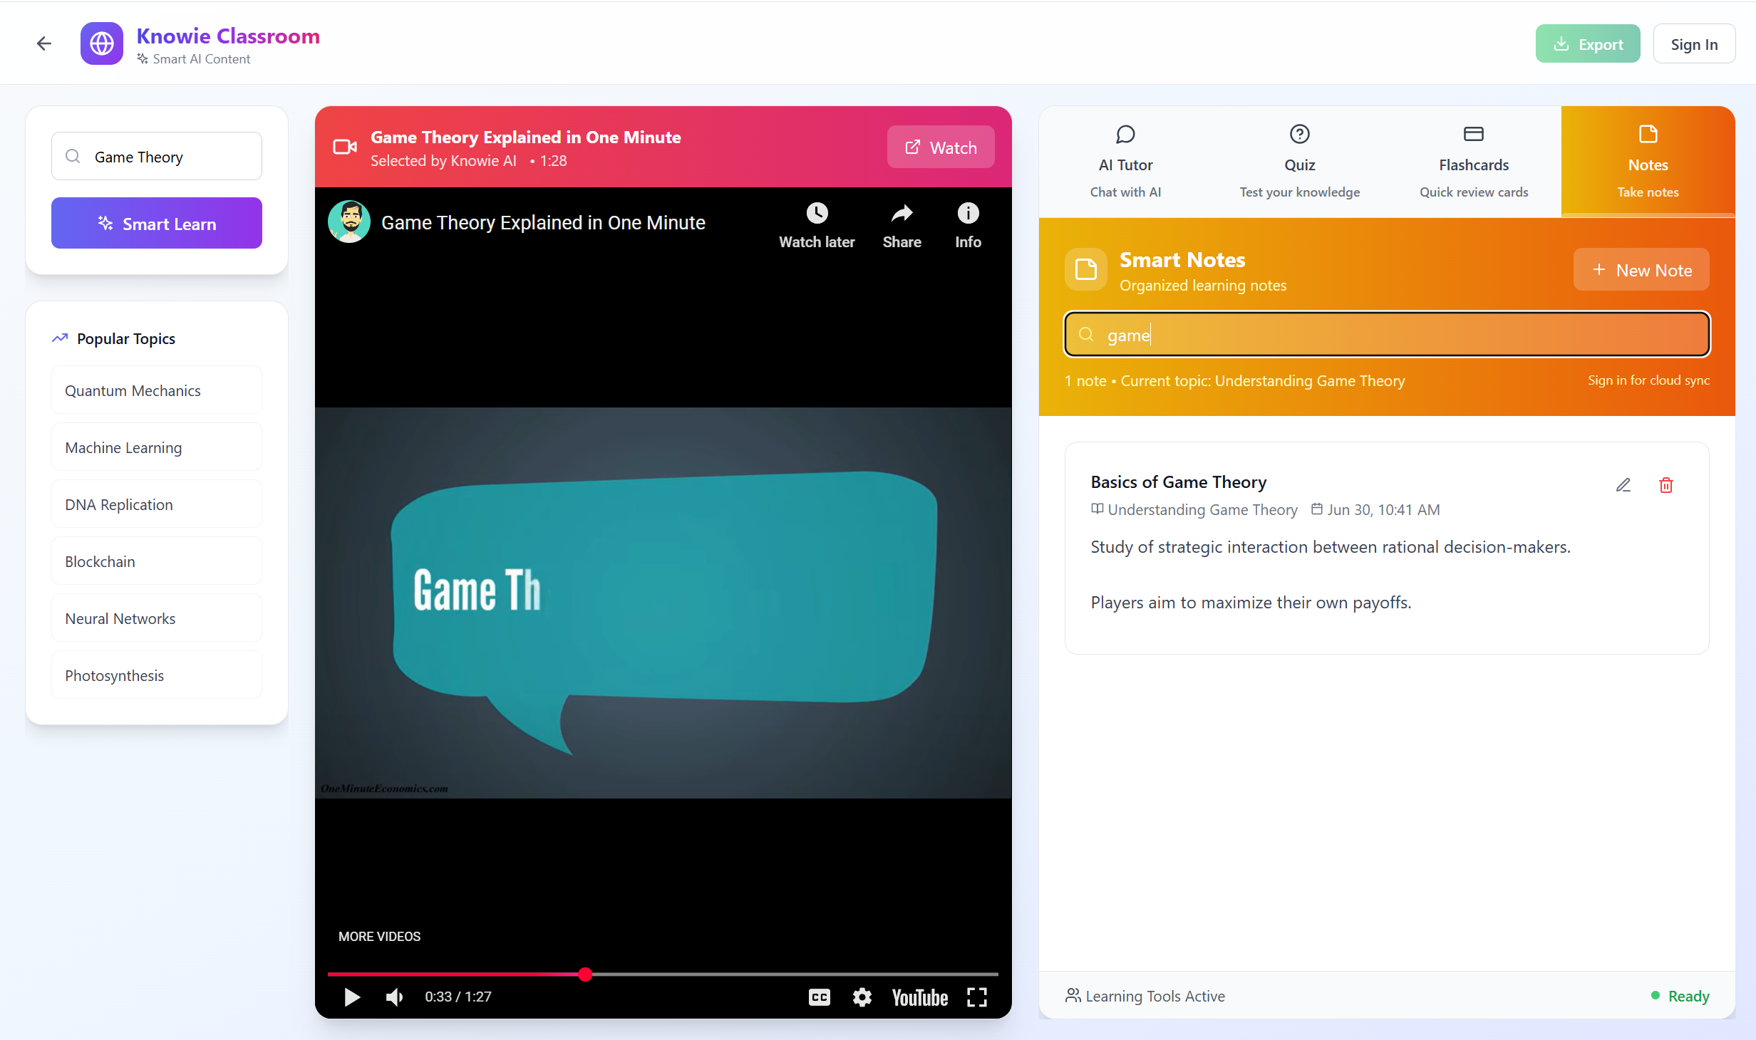Open the video Info icon
The width and height of the screenshot is (1756, 1040).
pyautogui.click(x=968, y=213)
